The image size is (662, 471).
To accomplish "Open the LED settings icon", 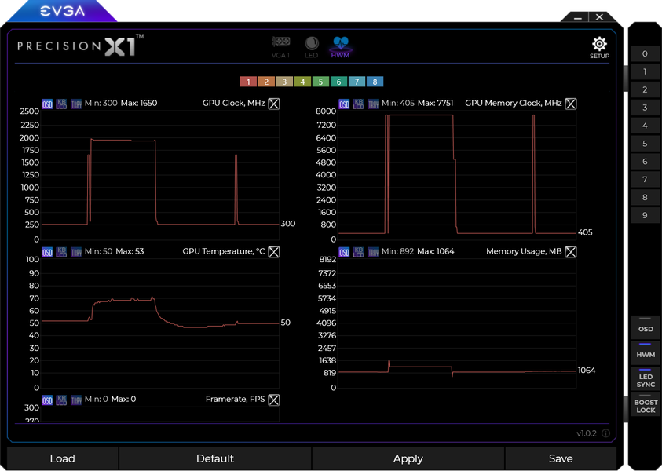I will tap(312, 47).
